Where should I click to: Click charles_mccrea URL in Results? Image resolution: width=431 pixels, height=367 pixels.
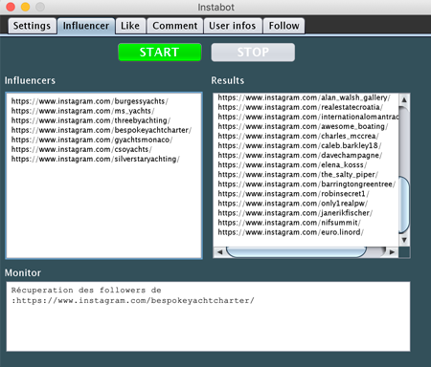298,136
